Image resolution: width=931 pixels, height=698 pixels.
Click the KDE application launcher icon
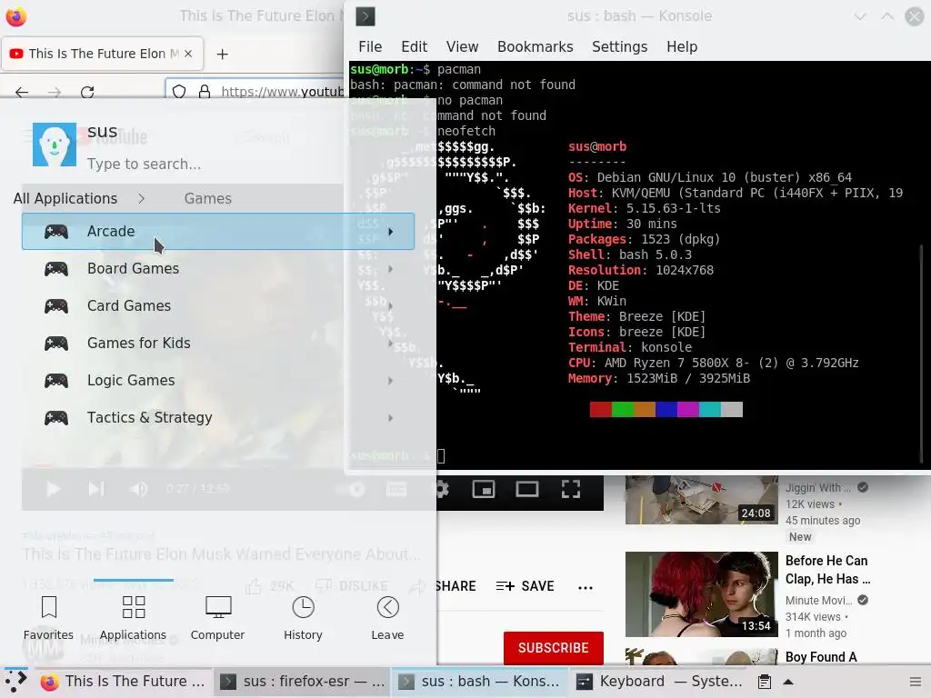pos(16,682)
